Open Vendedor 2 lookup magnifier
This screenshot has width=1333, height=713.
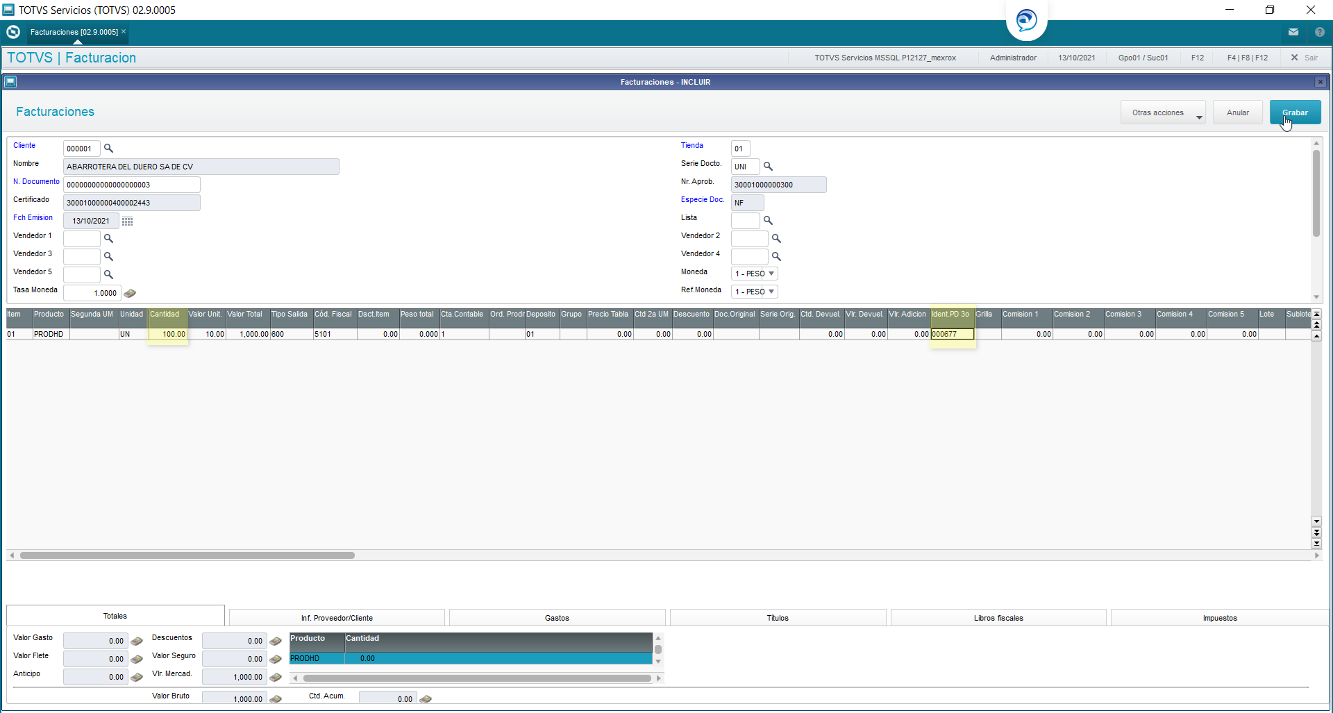click(776, 239)
